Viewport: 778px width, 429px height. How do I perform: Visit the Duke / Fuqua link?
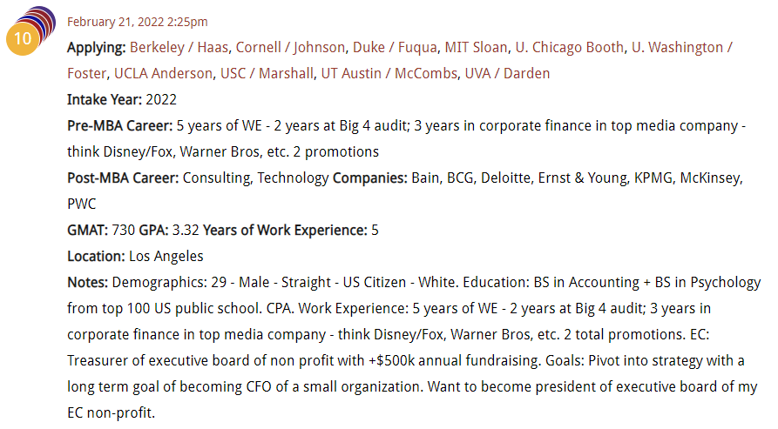click(395, 48)
